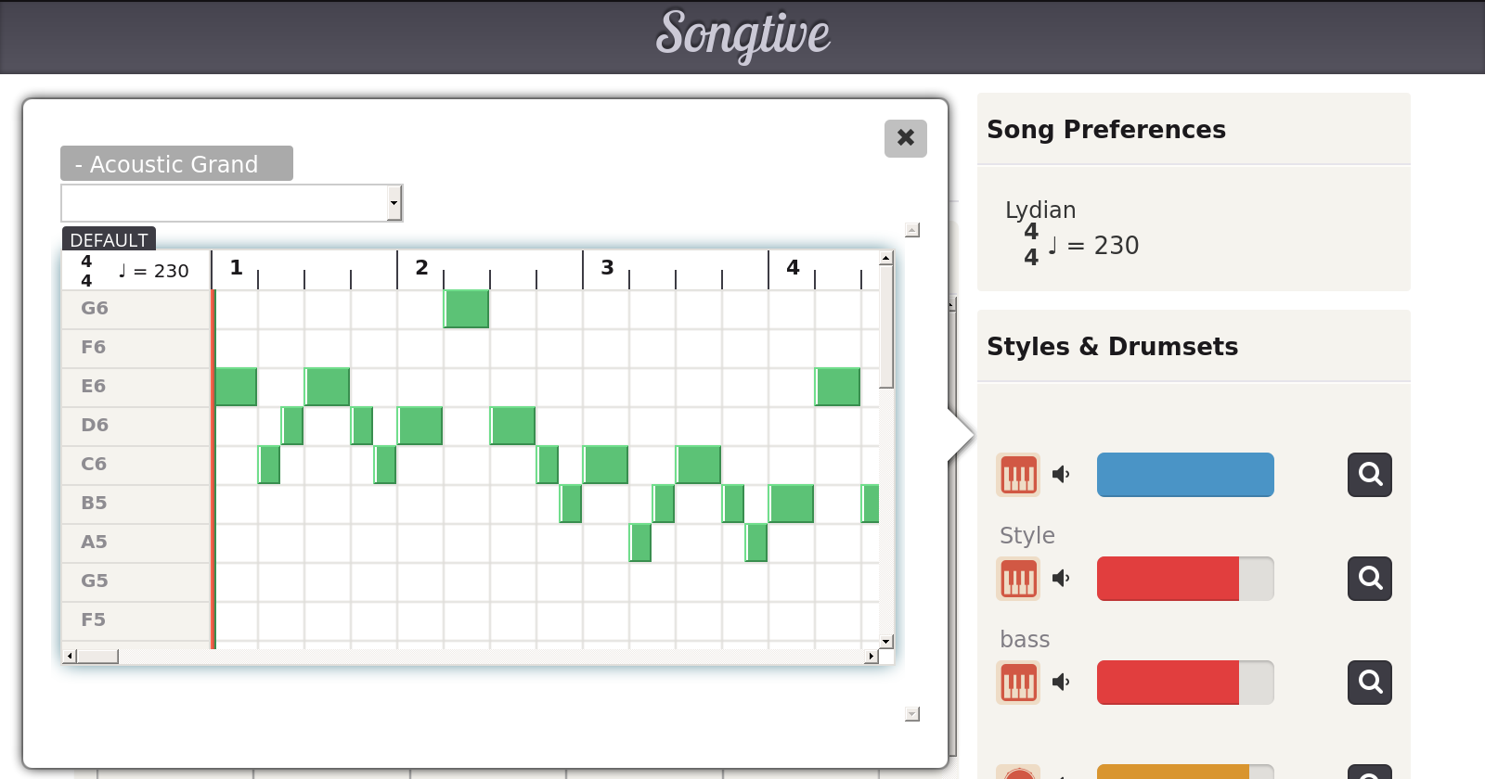The height and width of the screenshot is (779, 1485).
Task: Open the empty dropdown below Acoustic Grand
Action: (231, 203)
